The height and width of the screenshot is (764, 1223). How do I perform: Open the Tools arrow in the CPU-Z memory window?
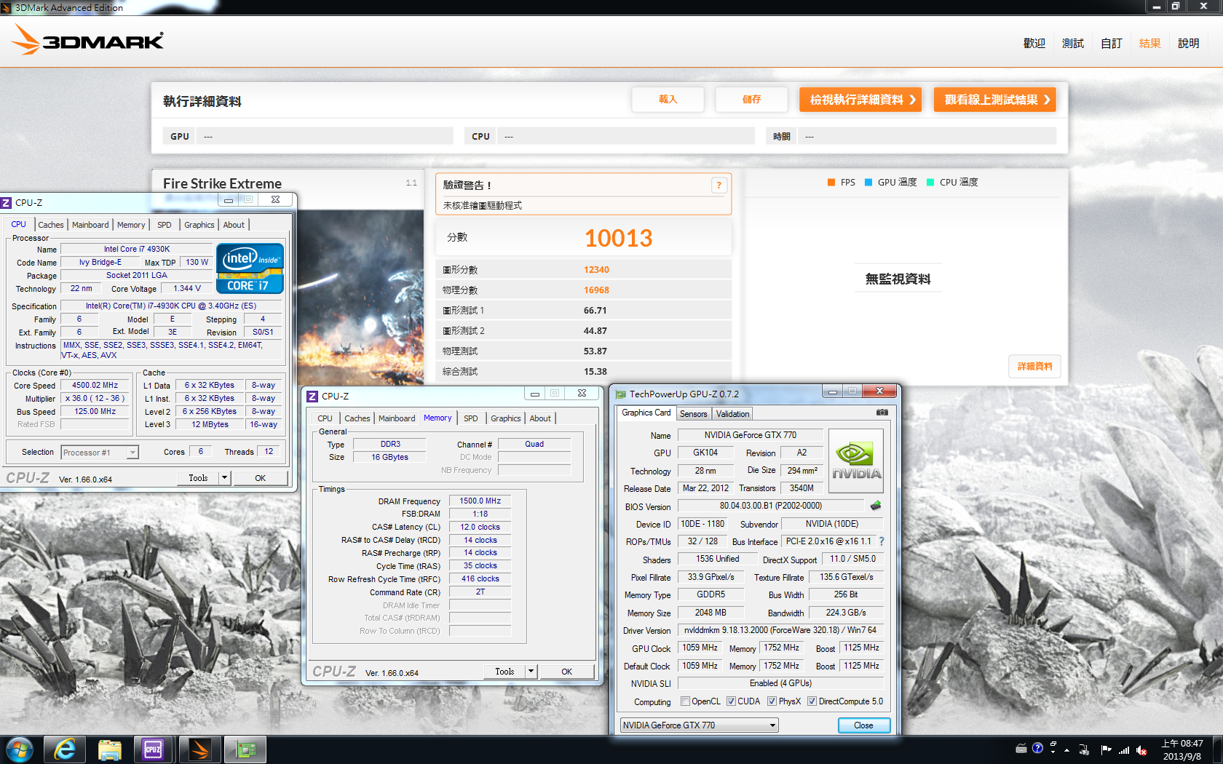tap(531, 672)
